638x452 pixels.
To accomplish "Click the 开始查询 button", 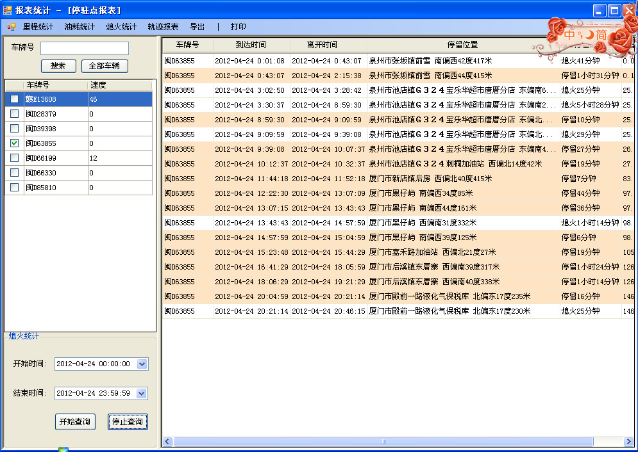I will [75, 422].
